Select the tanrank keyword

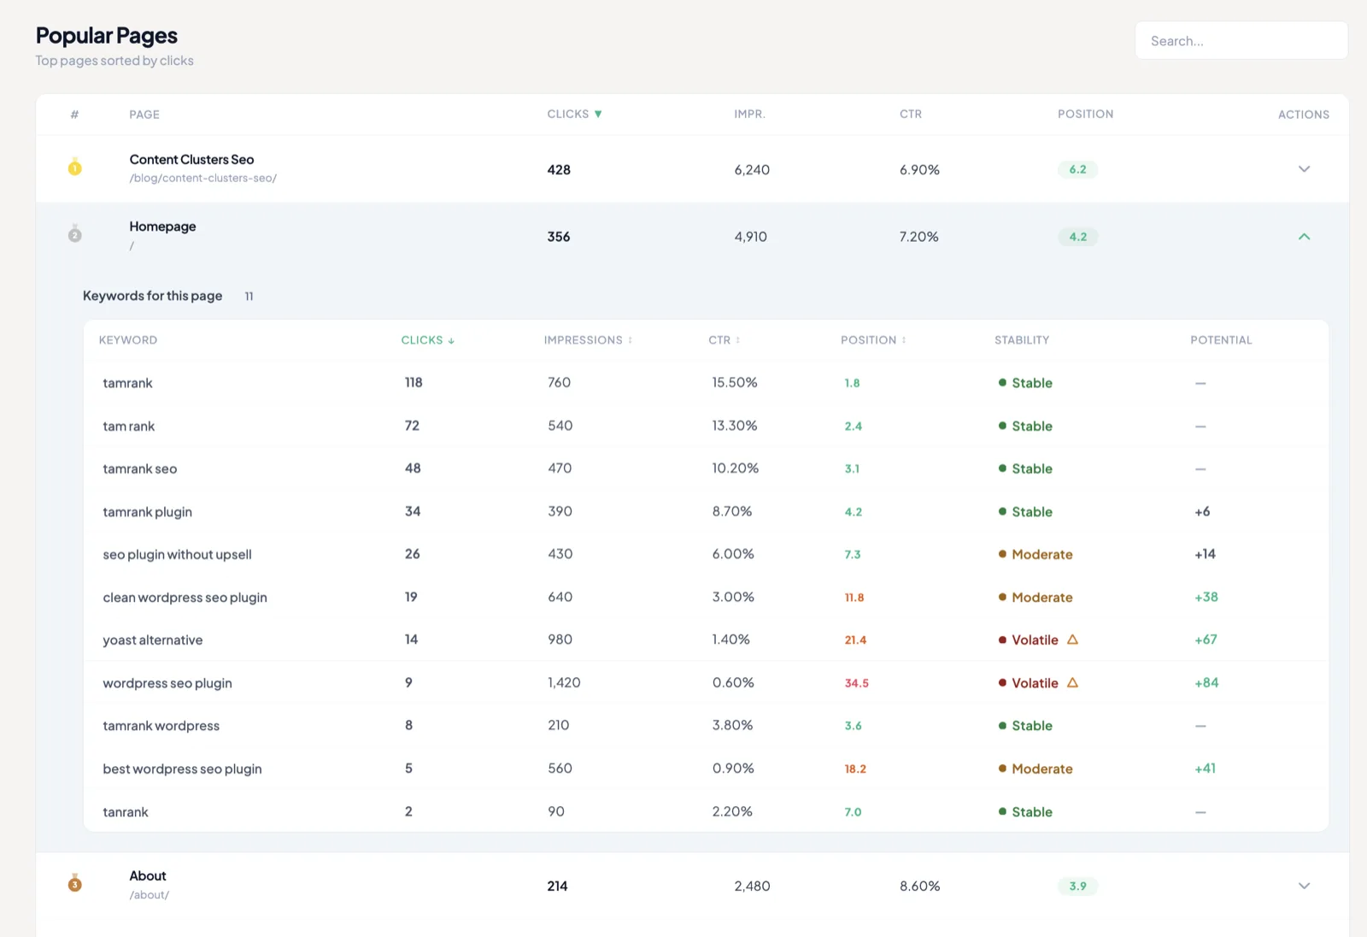(125, 811)
